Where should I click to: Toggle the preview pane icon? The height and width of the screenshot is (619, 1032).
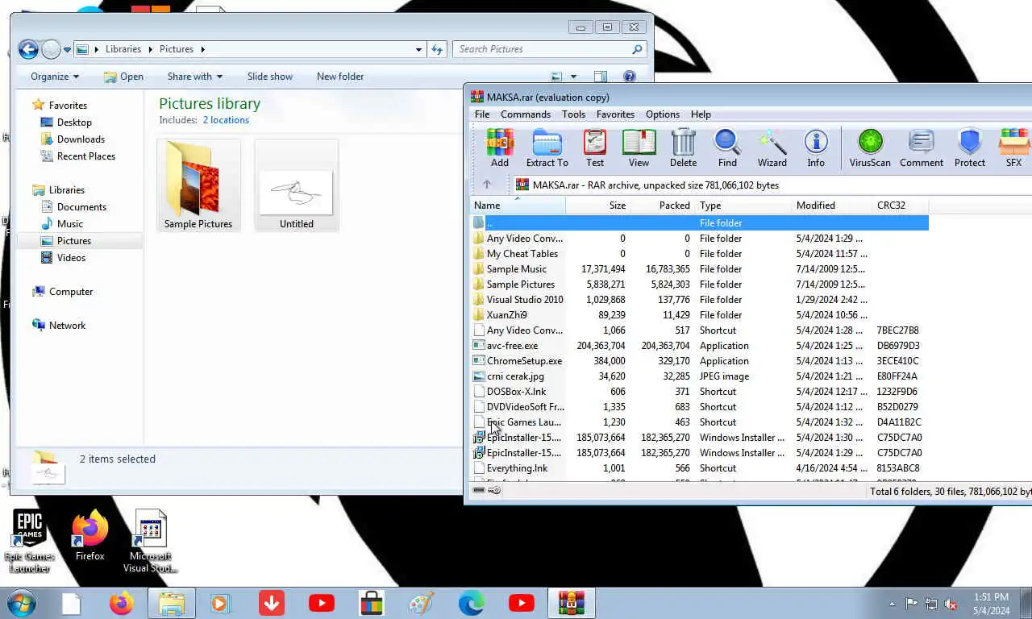pos(601,77)
